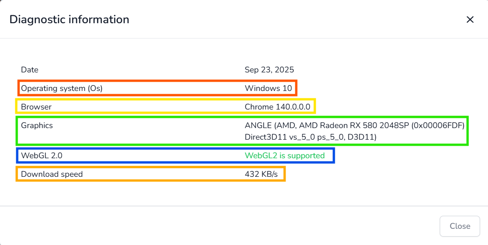Select the 432 KB/s speed value
The width and height of the screenshot is (488, 245).
[261, 174]
